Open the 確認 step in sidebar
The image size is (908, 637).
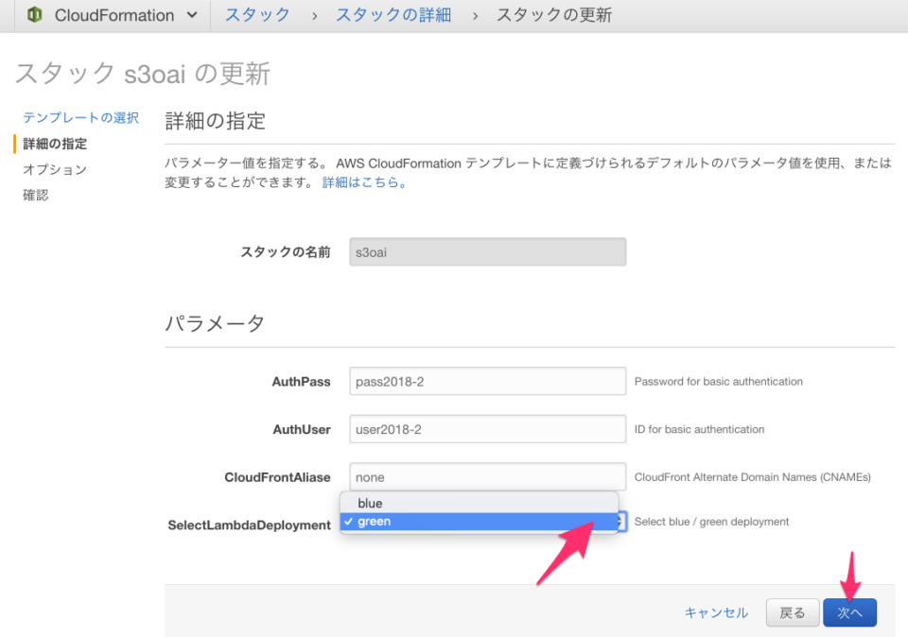36,194
